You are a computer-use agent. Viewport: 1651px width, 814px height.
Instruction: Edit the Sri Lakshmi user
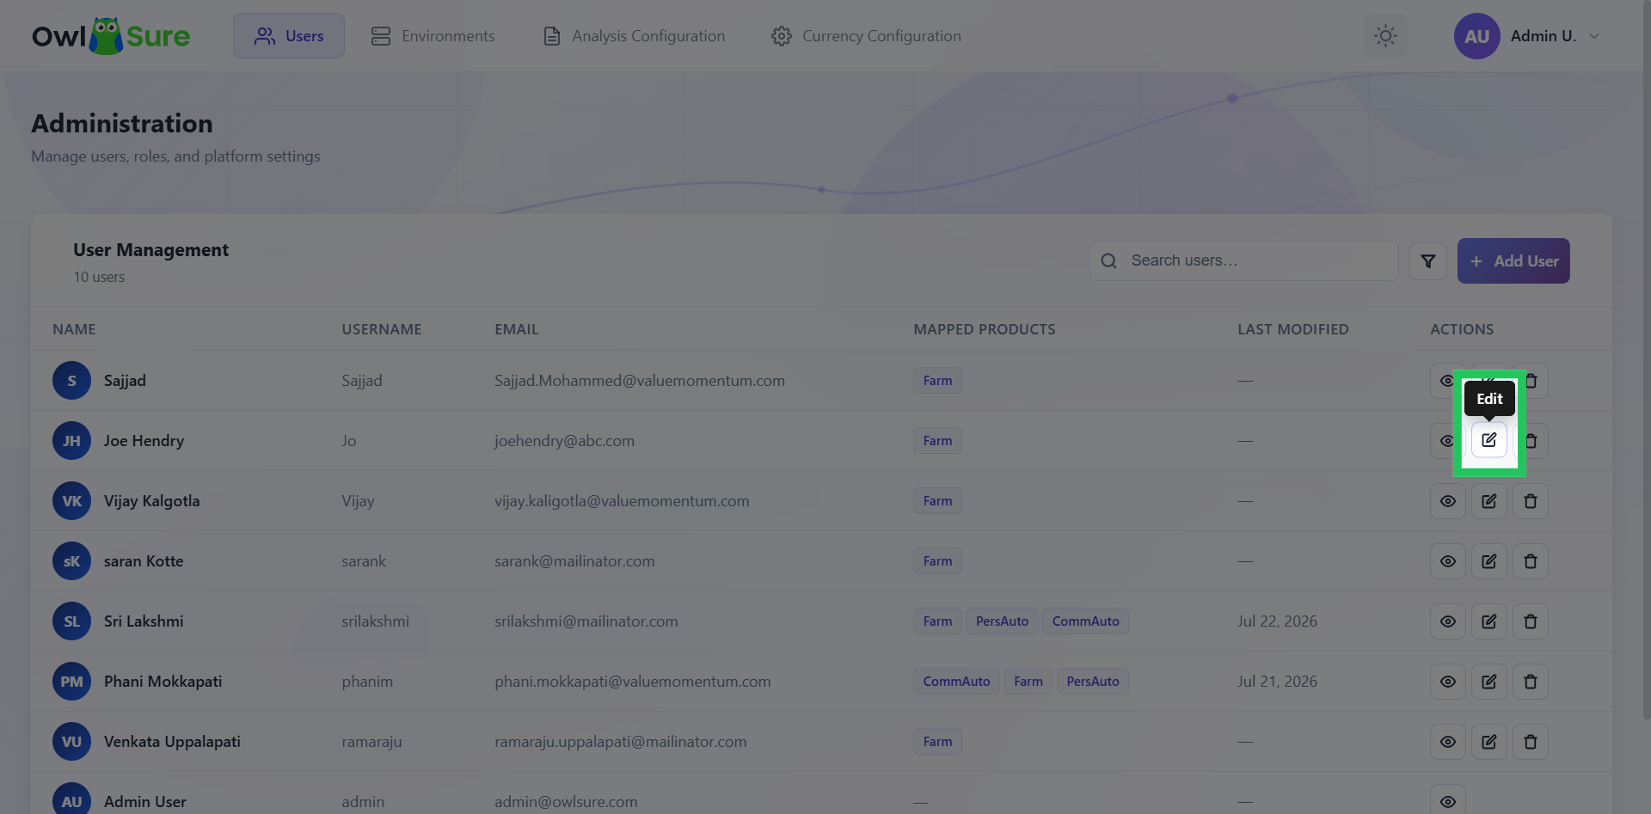coord(1488,621)
